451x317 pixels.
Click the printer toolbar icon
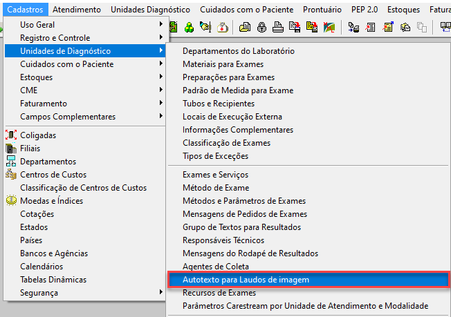tap(278, 28)
